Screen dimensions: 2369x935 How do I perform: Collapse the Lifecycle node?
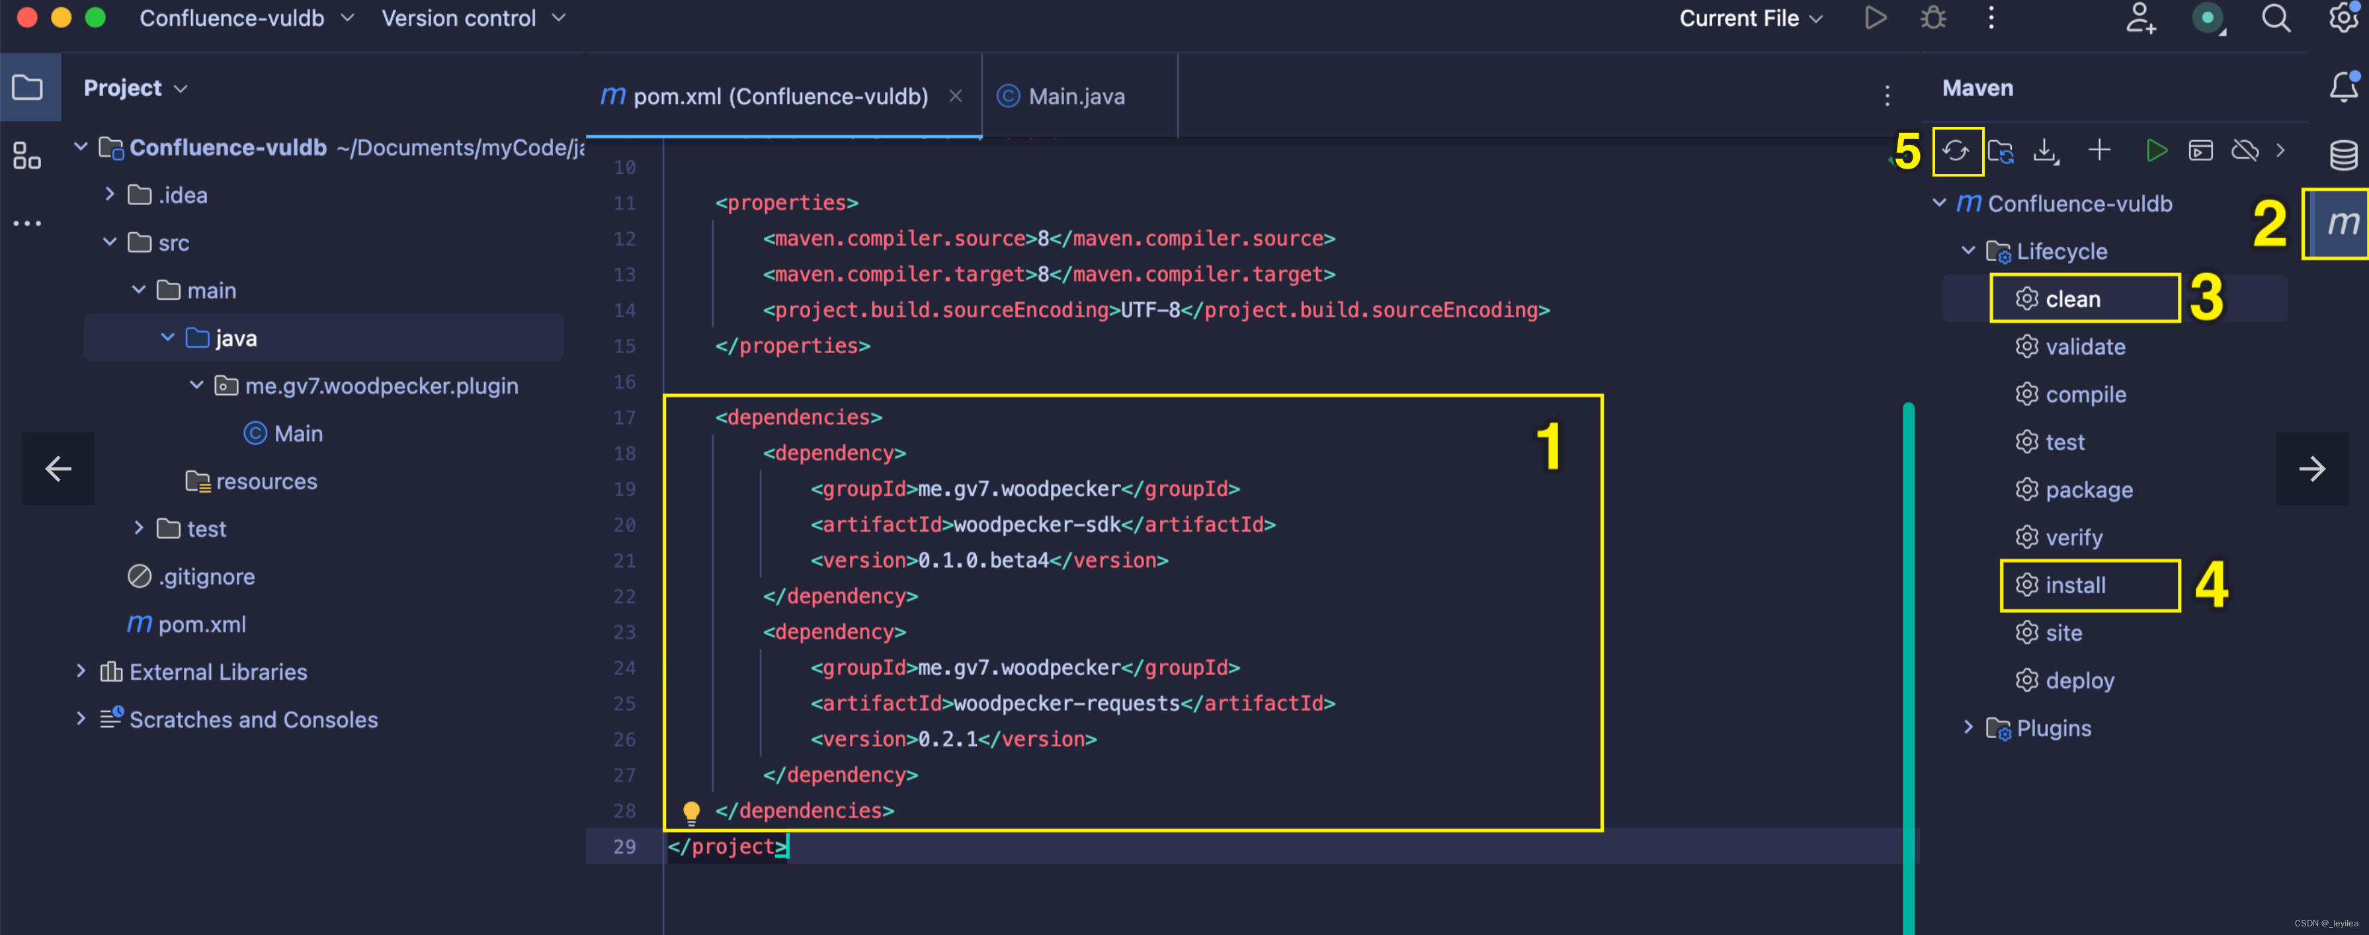click(x=1969, y=251)
